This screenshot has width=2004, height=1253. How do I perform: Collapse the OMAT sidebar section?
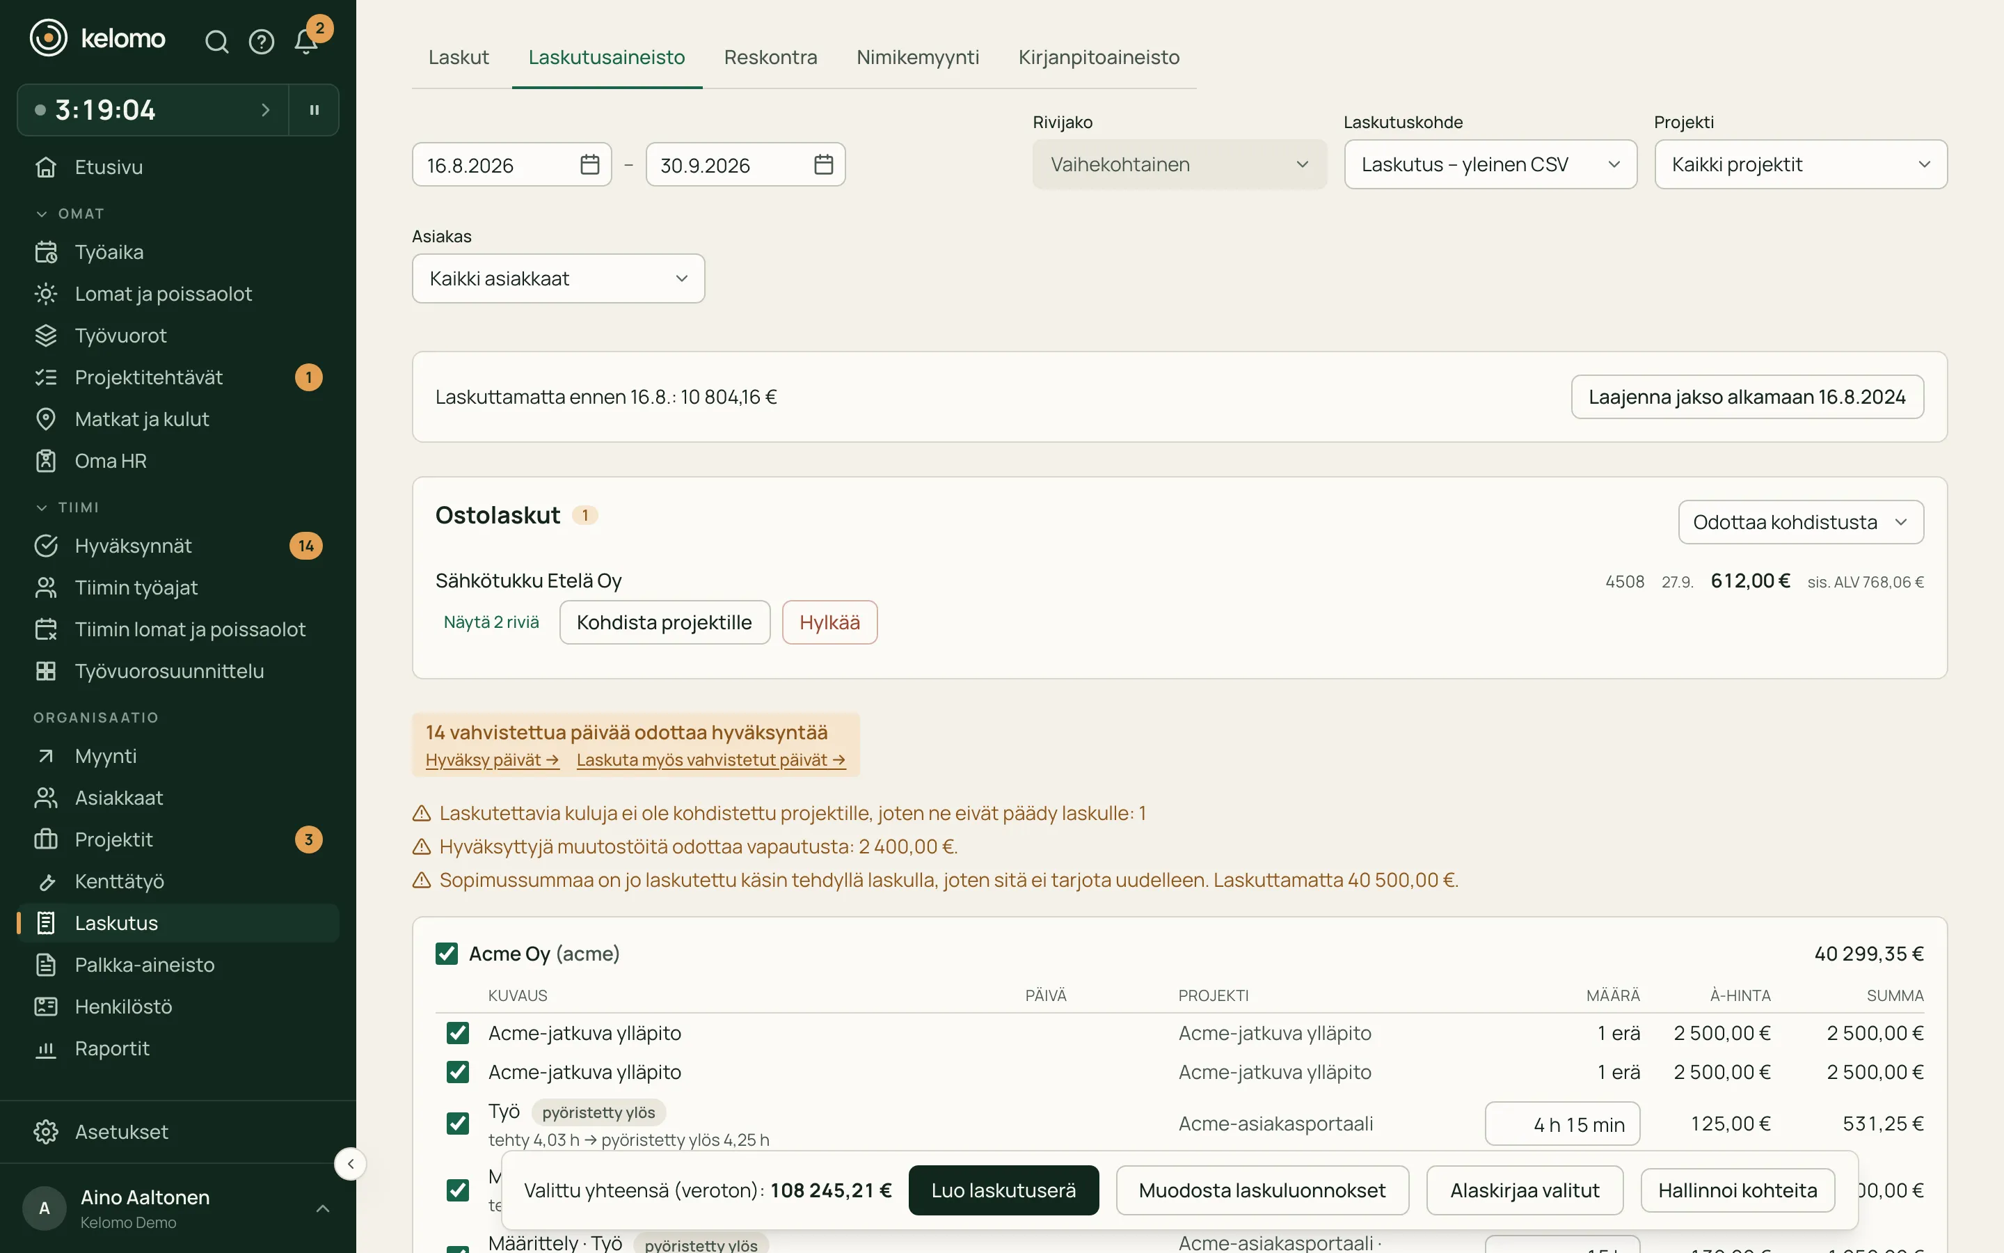coord(70,214)
